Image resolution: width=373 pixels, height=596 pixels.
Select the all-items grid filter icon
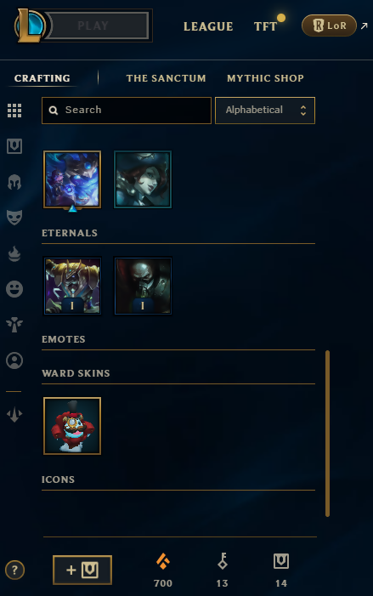pos(14,111)
